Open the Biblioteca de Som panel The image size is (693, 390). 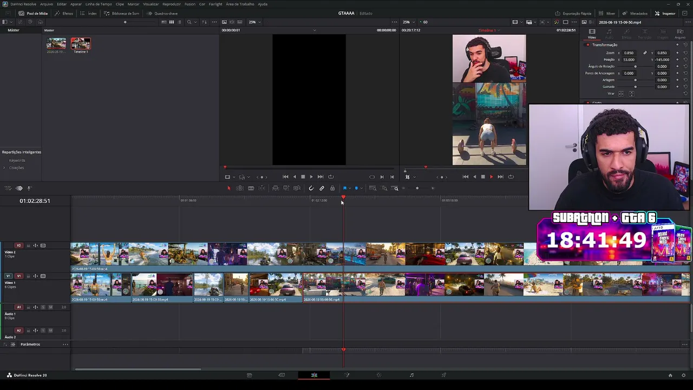click(121, 13)
